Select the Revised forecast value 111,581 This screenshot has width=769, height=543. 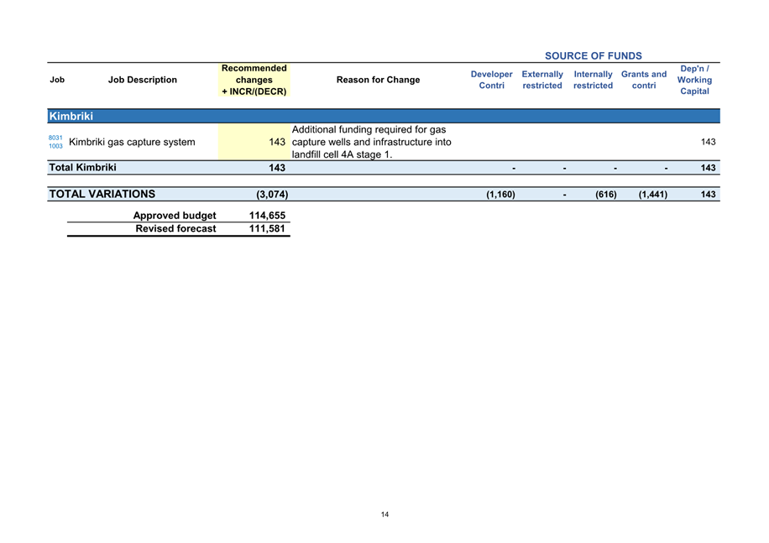268,228
